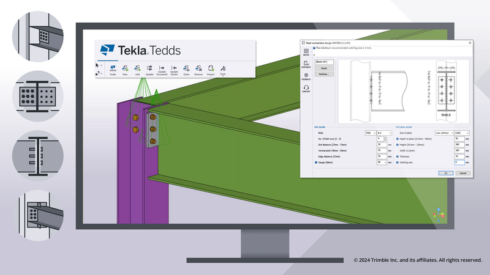The width and height of the screenshot is (490, 275).
Task: Click the Remove calculation icon
Action: click(198, 70)
